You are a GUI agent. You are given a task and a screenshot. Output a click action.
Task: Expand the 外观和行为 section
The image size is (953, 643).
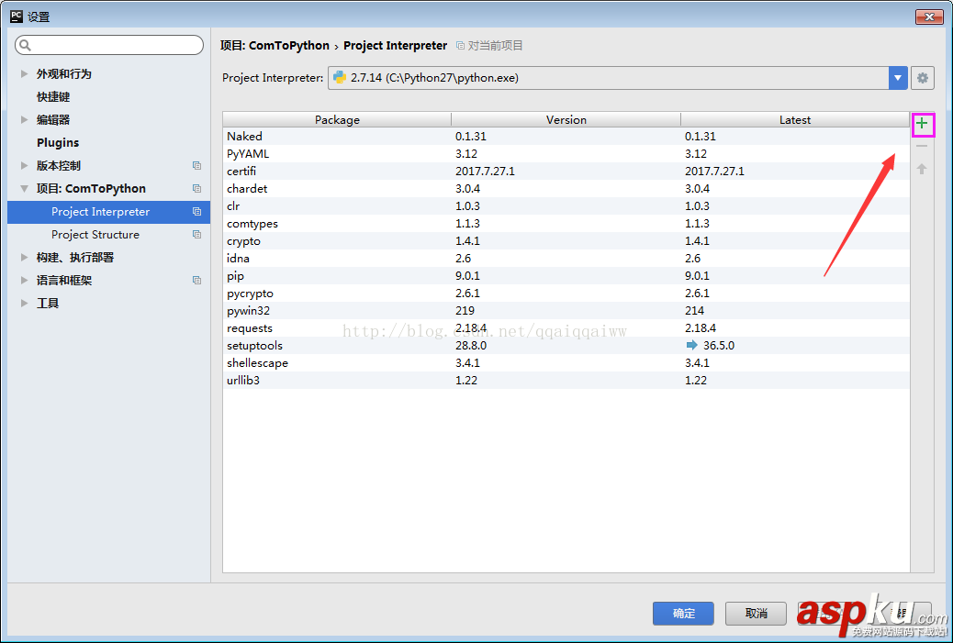[x=23, y=74]
